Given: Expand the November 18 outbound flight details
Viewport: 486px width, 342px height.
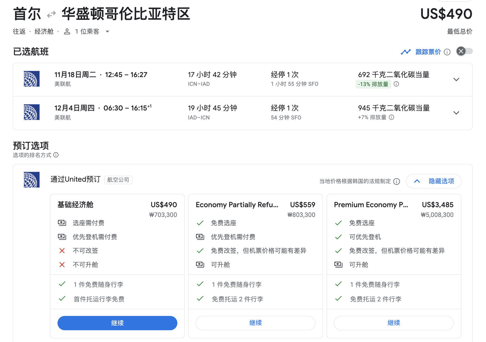Looking at the screenshot, I should pyautogui.click(x=456, y=79).
